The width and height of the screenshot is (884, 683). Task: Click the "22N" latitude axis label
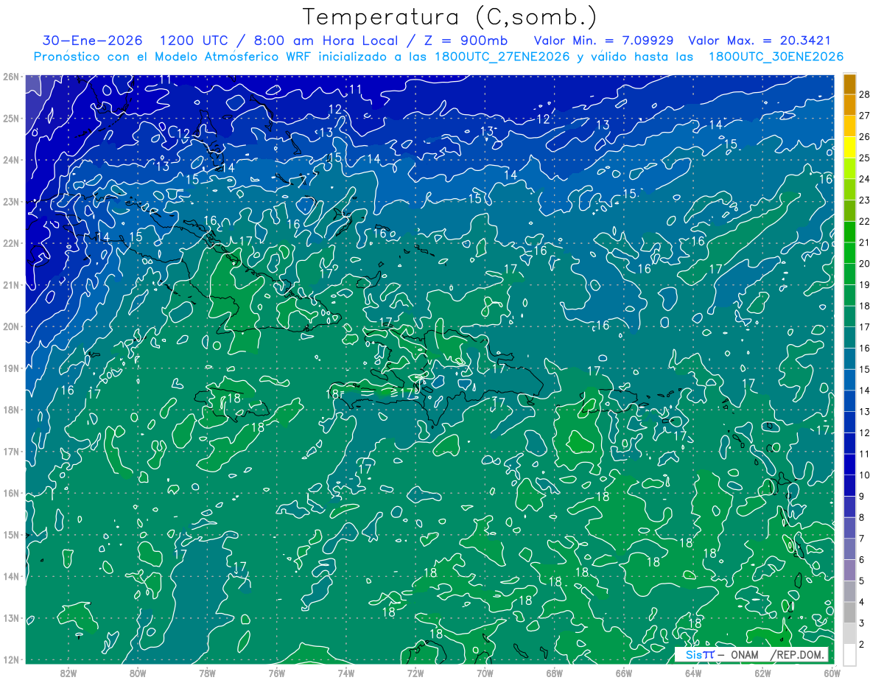pyautogui.click(x=10, y=243)
